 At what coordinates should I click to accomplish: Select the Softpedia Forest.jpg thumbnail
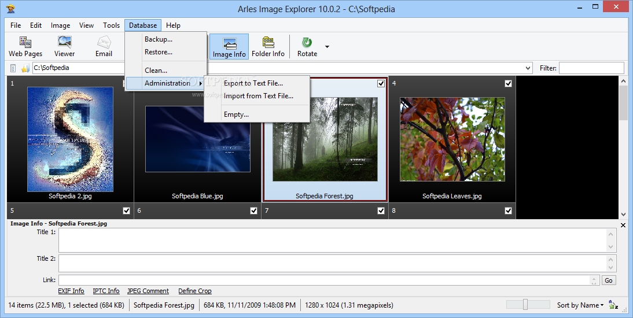pyautogui.click(x=325, y=139)
